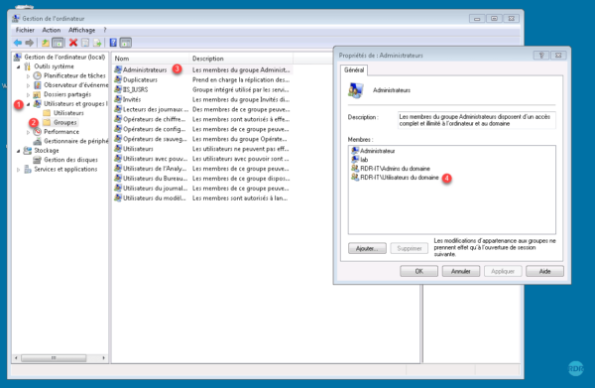The height and width of the screenshot is (388, 595).
Task: Click the Forward arrow toolbar icon
Action: click(x=29, y=43)
